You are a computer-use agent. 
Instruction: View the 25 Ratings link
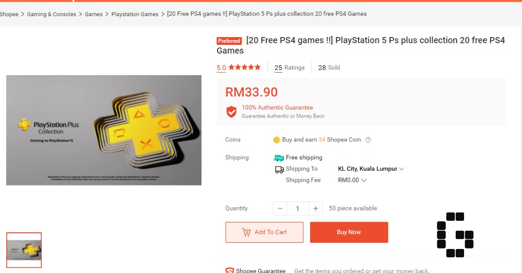click(x=289, y=68)
